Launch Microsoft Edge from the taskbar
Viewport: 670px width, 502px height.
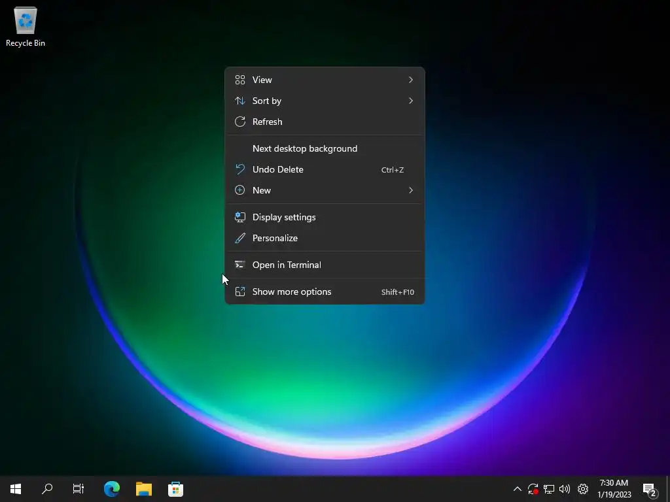112,489
